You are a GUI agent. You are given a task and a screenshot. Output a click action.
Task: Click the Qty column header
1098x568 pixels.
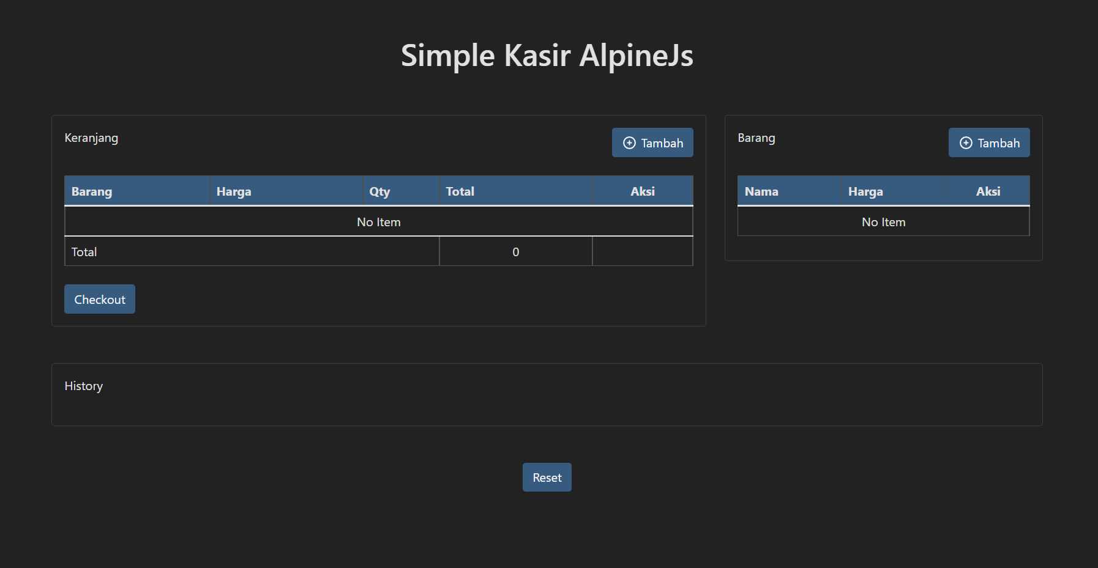(x=379, y=191)
